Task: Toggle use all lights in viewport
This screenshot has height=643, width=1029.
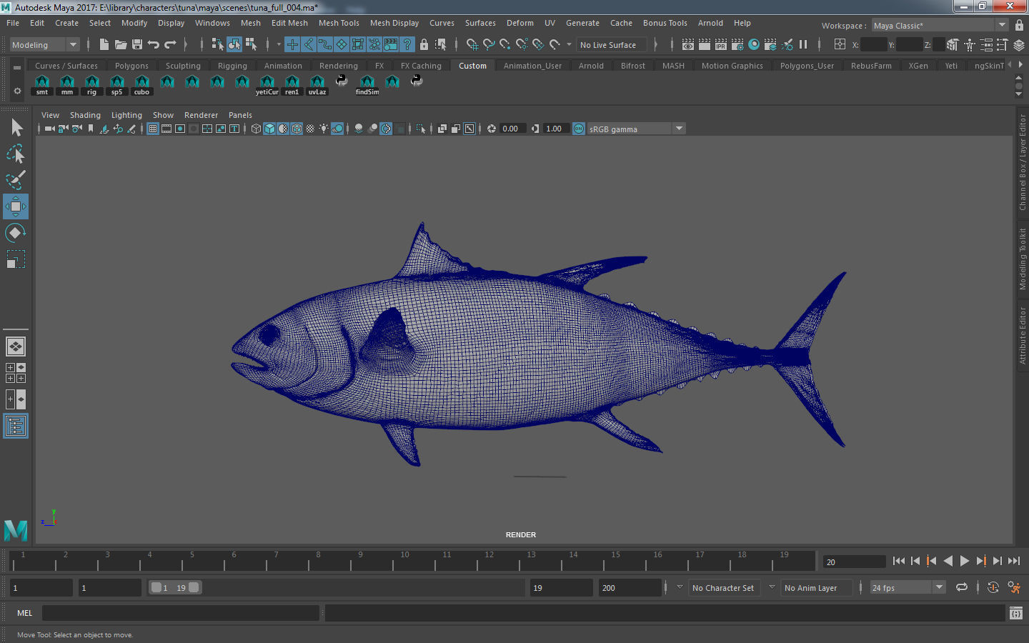Action: pos(324,129)
